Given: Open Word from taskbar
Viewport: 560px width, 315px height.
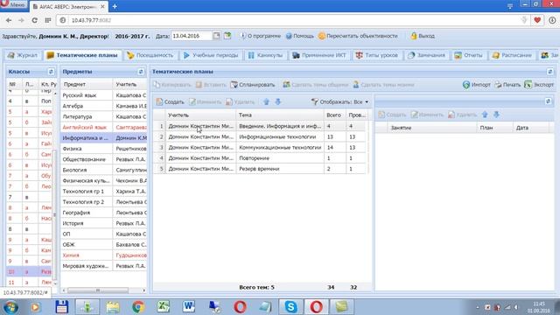Looking at the screenshot, I should click(x=189, y=307).
